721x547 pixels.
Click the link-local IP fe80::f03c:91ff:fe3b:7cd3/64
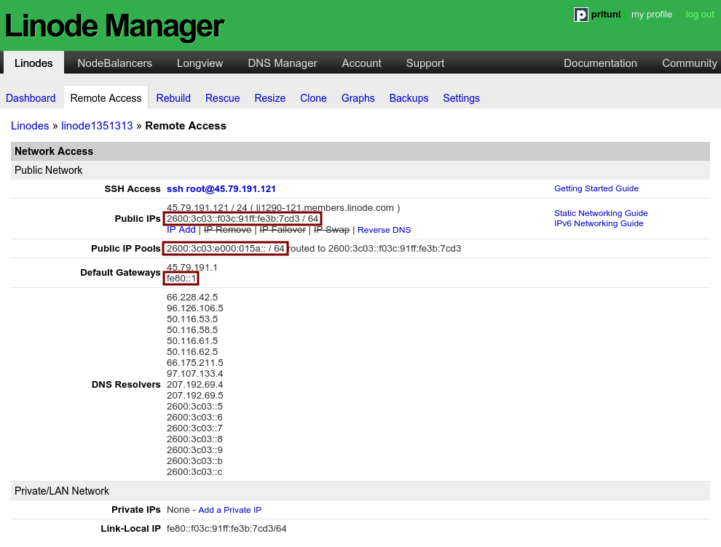[x=226, y=529]
